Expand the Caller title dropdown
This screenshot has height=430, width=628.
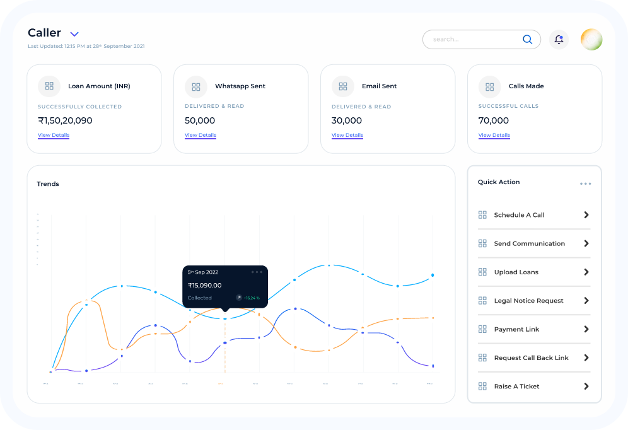[74, 34]
